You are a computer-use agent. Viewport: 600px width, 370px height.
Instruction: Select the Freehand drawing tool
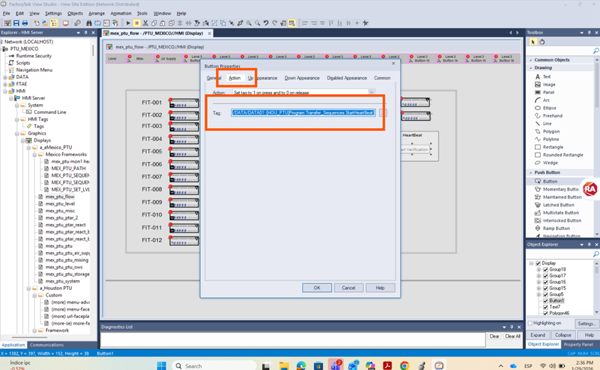[x=553, y=115]
